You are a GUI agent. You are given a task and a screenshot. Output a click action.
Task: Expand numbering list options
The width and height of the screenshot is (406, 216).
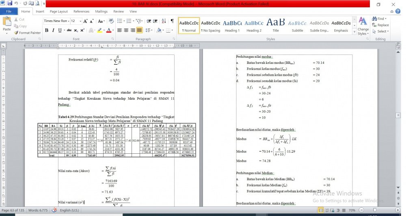[133, 21]
